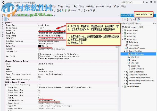Collapse Summary Information Stream category
This screenshot has height=111, width=157.
click(x=5, y=61)
